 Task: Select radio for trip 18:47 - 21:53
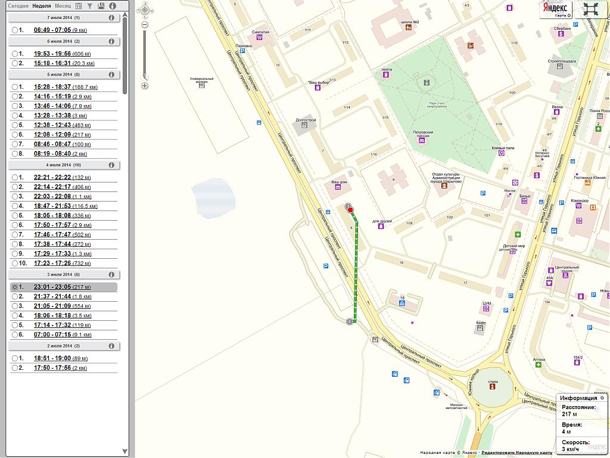tap(15, 206)
